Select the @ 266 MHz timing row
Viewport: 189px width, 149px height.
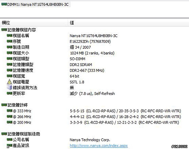[94, 117]
